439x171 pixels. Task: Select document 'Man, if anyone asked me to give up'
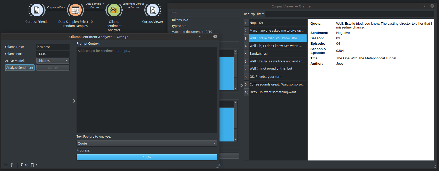coord(278,31)
